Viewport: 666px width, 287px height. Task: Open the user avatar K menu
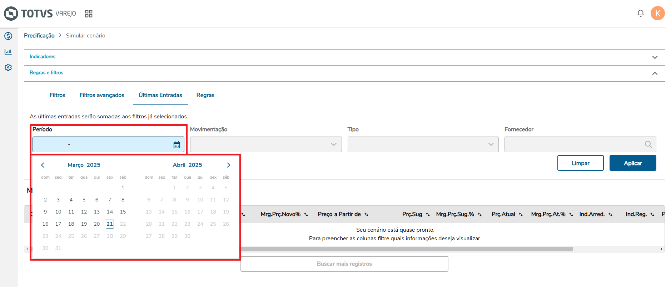(657, 14)
